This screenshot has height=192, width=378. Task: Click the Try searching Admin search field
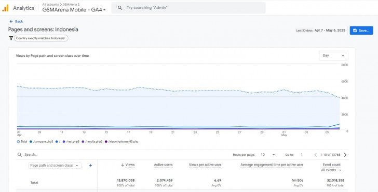[x=188, y=8]
